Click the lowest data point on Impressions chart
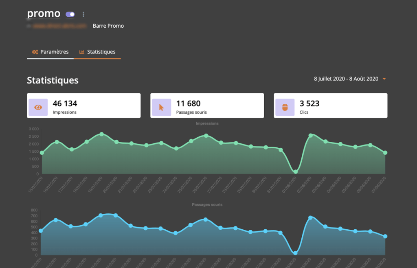The height and width of the screenshot is (268, 417). 296,172
